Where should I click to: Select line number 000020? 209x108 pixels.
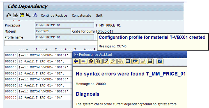[11, 61]
